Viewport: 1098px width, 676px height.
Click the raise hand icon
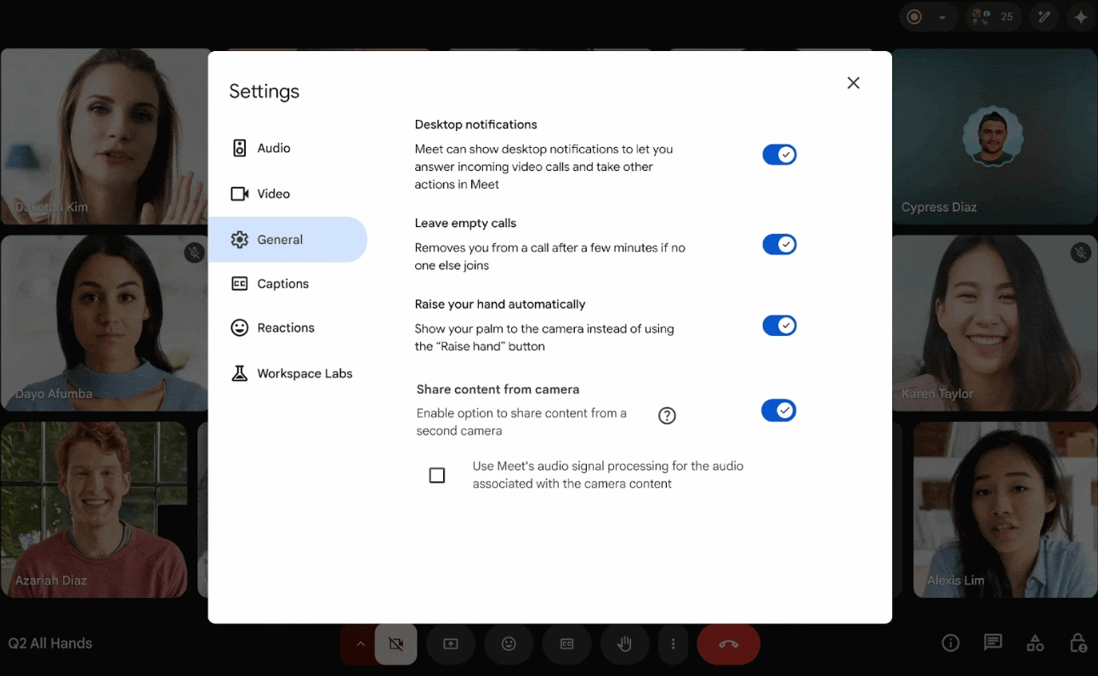(625, 645)
